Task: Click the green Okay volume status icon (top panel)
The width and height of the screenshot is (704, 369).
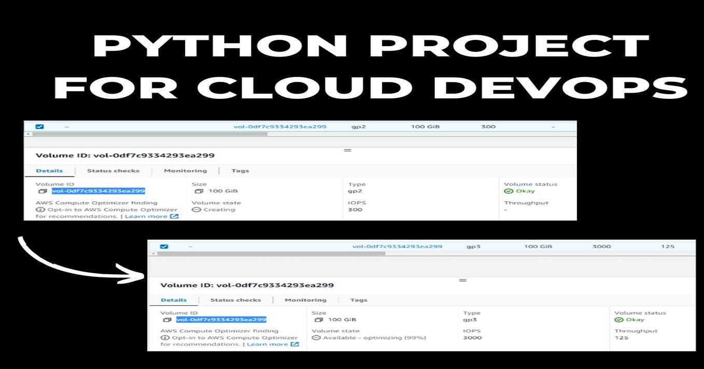Action: (510, 190)
